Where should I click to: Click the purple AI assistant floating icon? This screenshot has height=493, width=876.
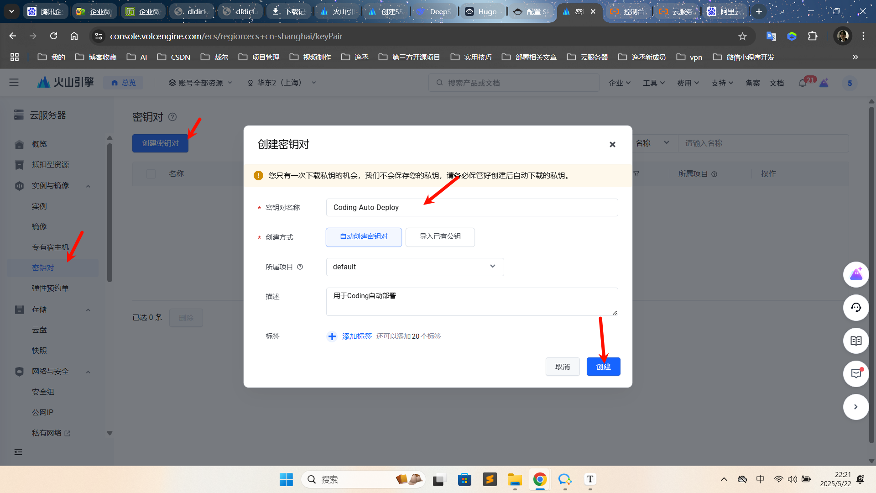click(855, 274)
